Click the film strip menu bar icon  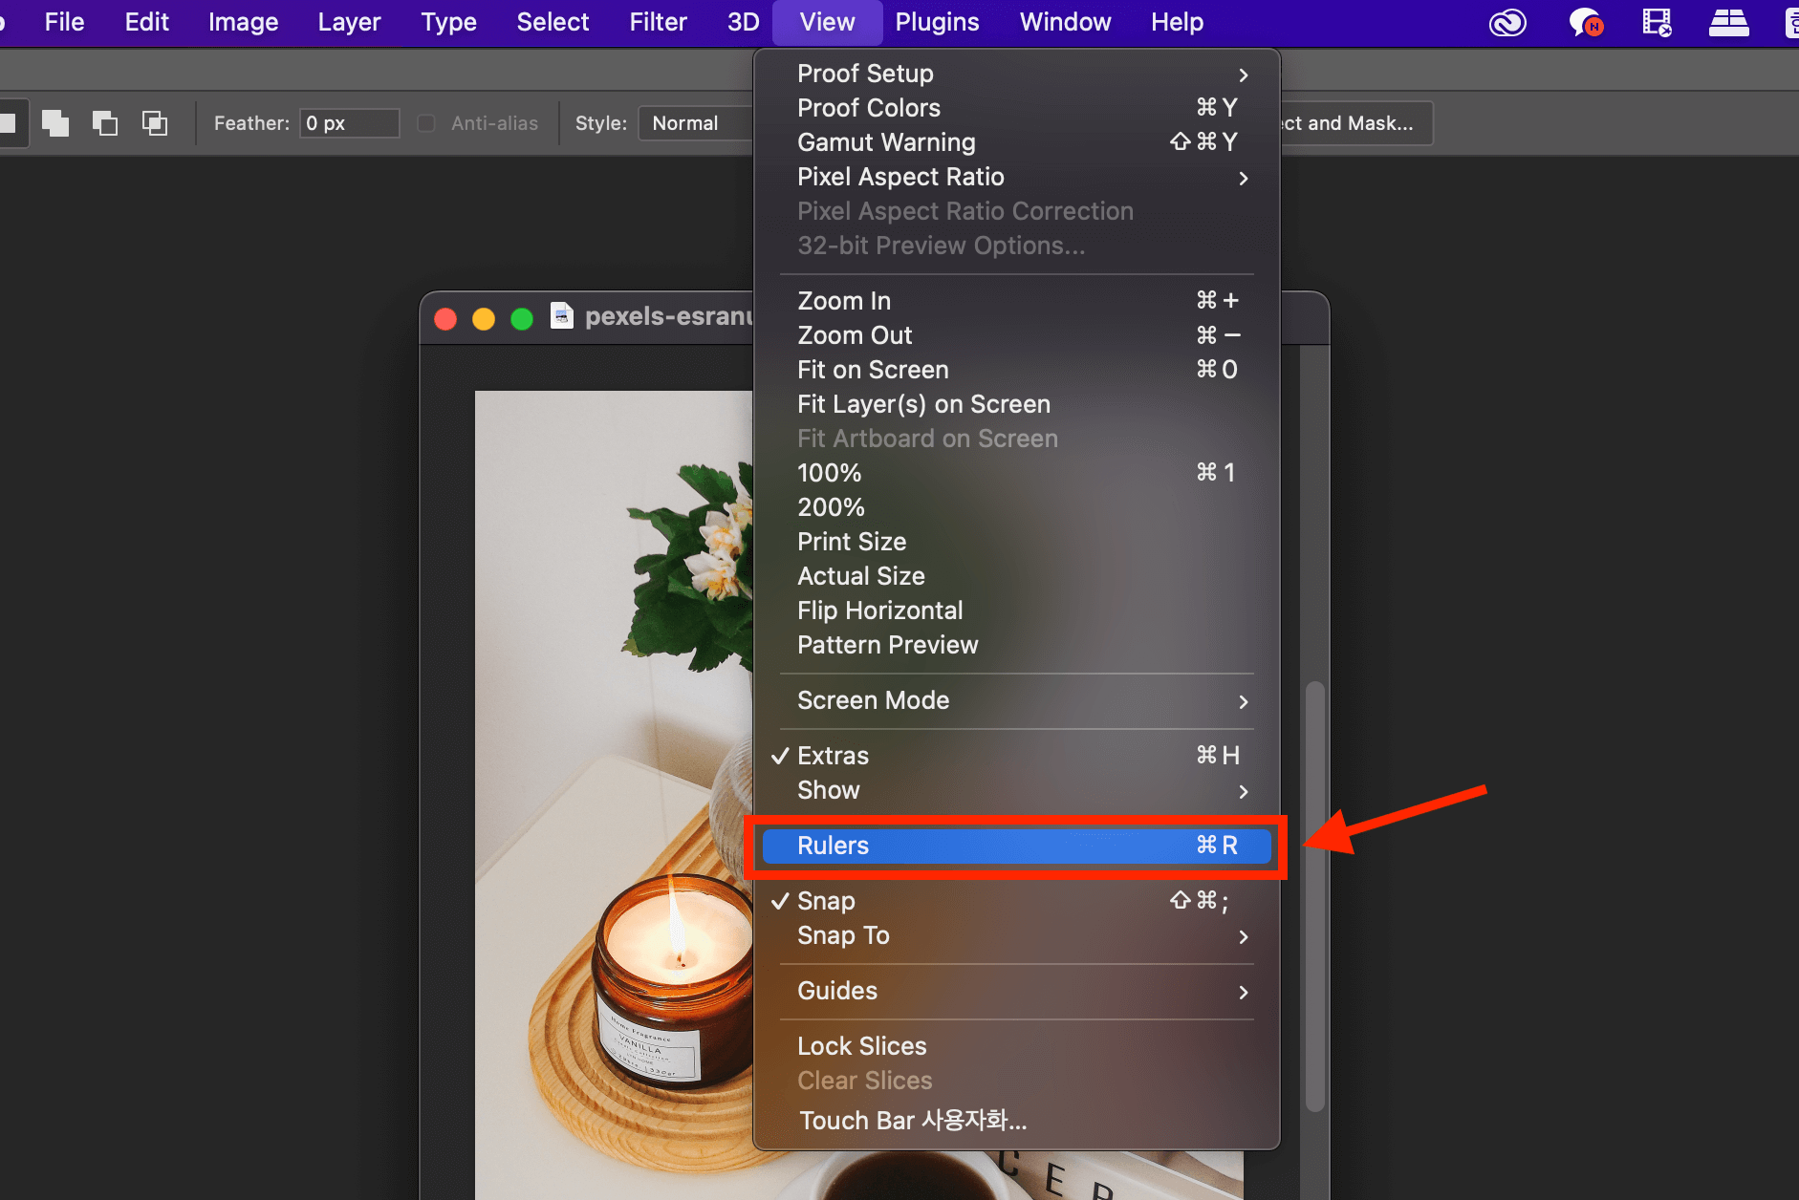point(1657,22)
